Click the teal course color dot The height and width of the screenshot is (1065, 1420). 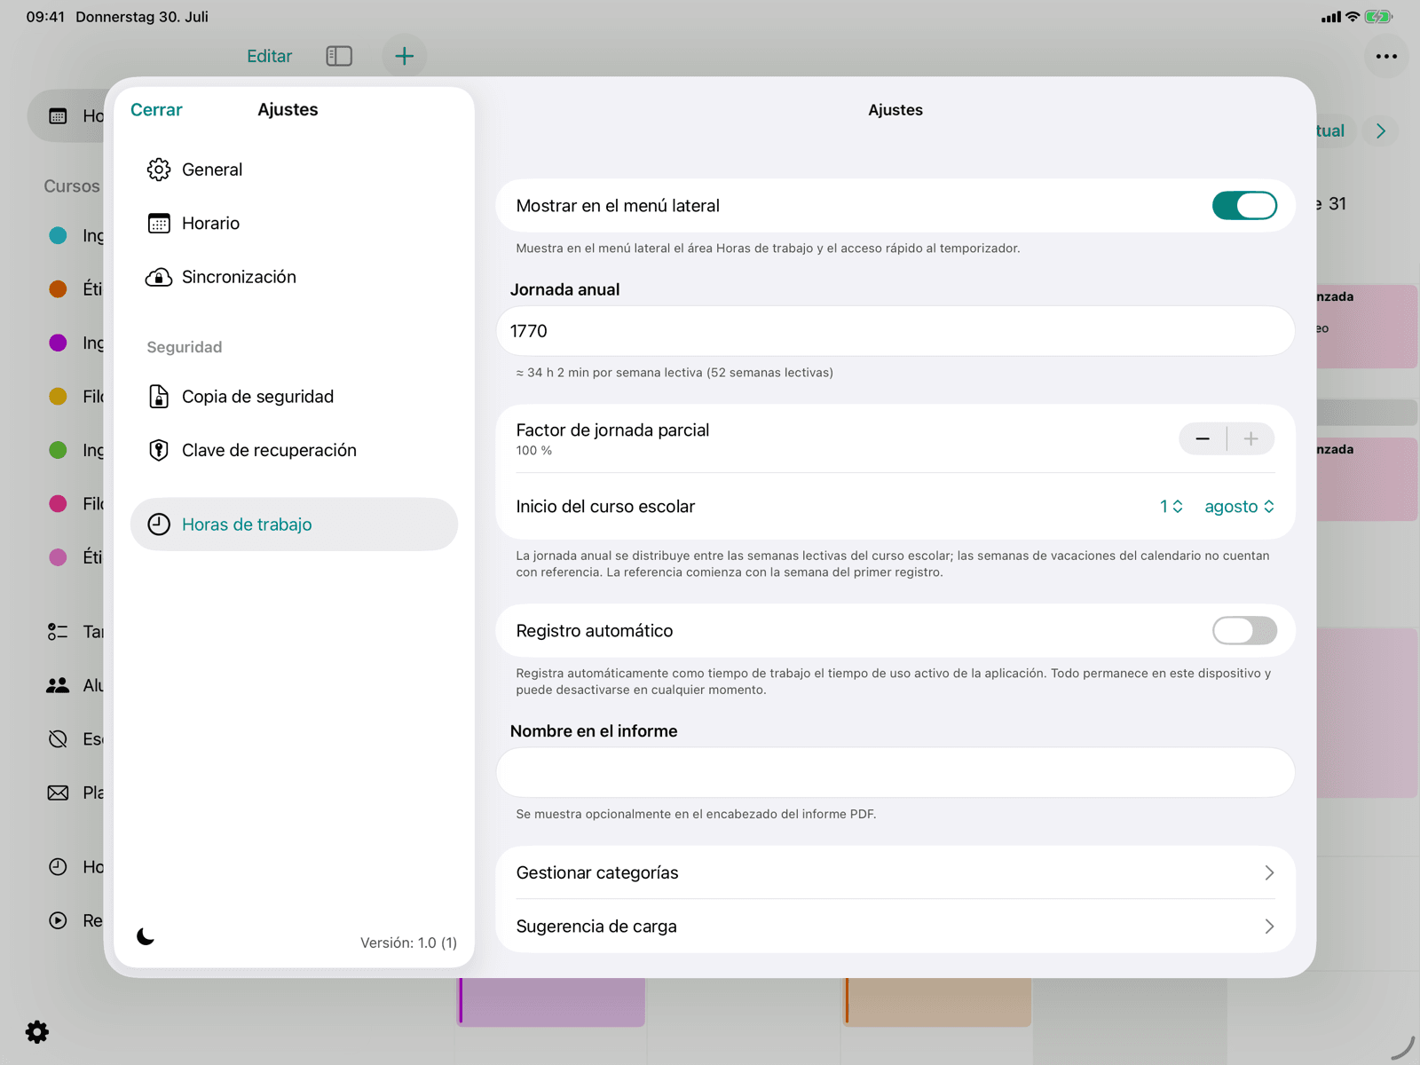click(58, 235)
